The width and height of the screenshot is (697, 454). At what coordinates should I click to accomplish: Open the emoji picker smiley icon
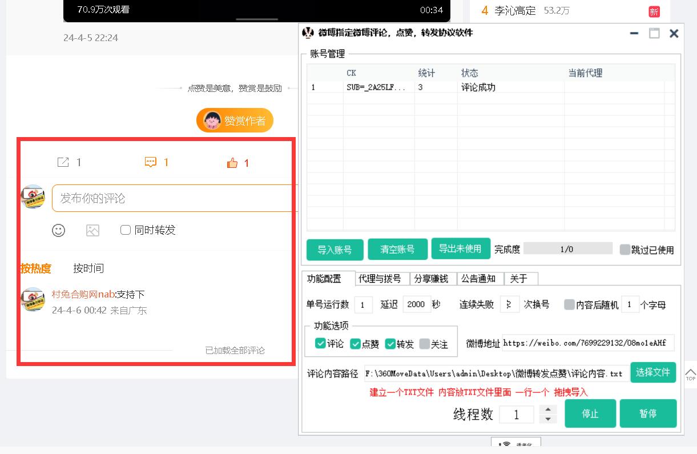(x=58, y=230)
